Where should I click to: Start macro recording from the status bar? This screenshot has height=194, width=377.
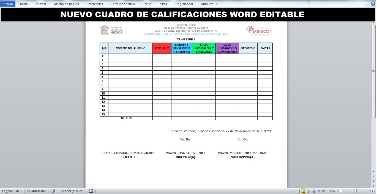coord(91,191)
